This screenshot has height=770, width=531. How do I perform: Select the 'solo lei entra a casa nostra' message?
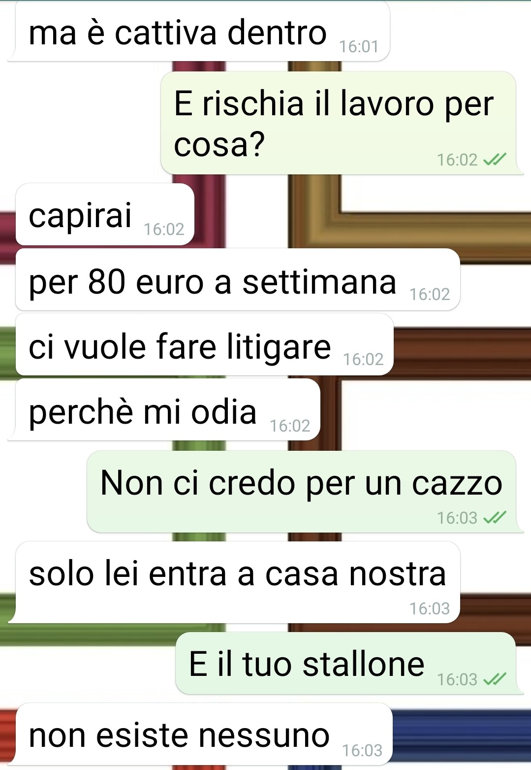click(234, 582)
